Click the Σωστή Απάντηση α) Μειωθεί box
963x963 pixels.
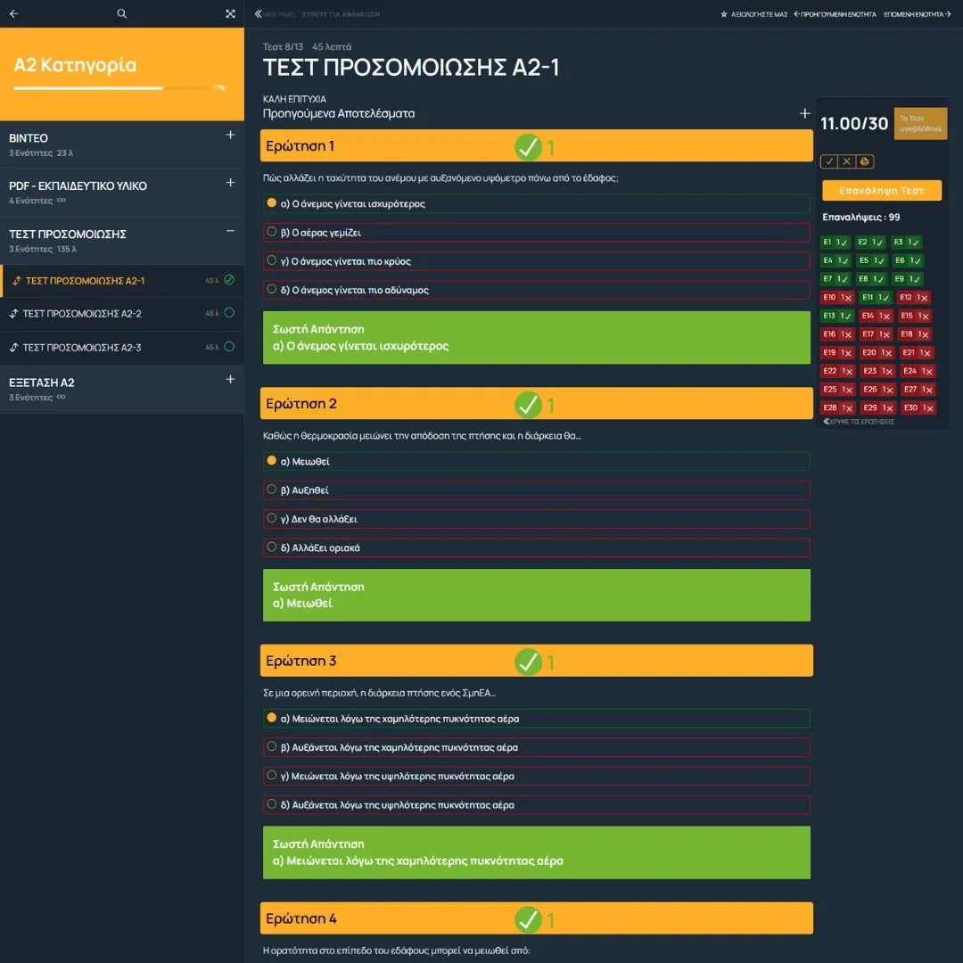(x=536, y=595)
